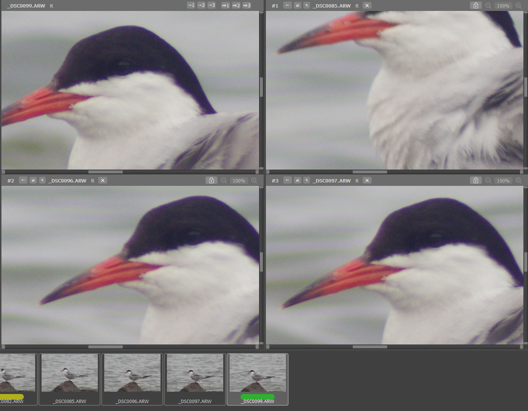528x411 pixels.
Task: Toggle the zoom lock in pane #1
Action: [x=476, y=6]
